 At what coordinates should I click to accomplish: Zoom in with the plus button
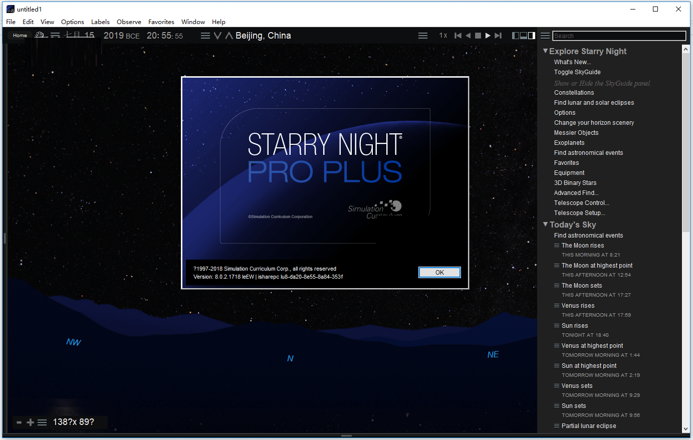(31, 422)
